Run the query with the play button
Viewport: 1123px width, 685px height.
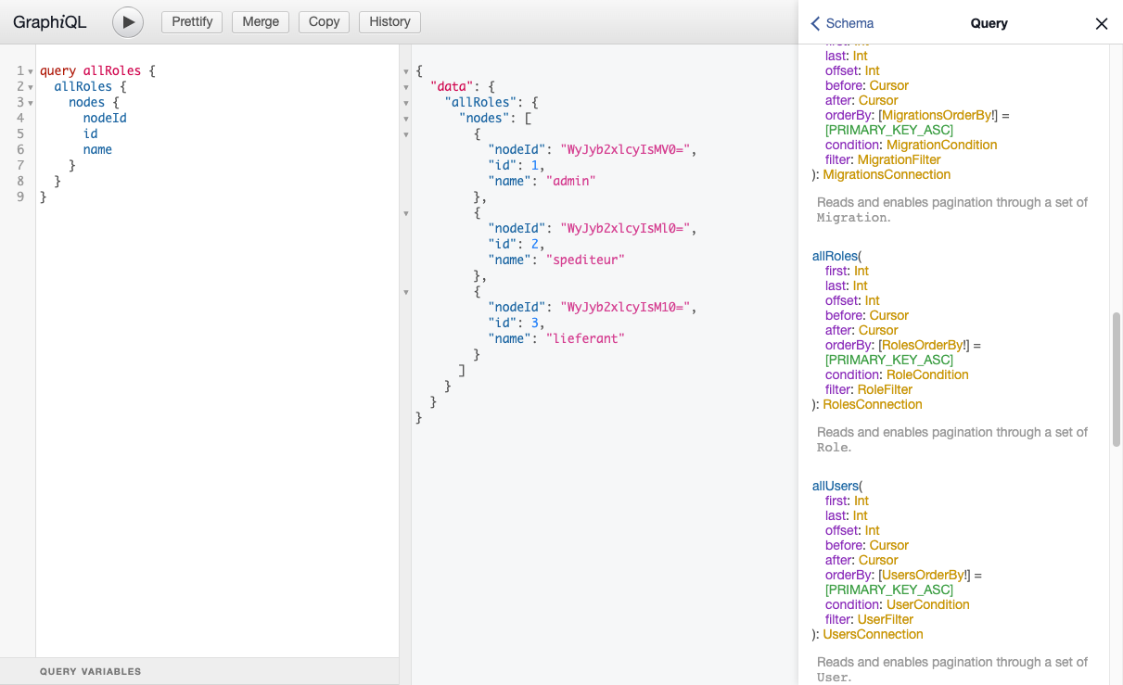pos(128,22)
